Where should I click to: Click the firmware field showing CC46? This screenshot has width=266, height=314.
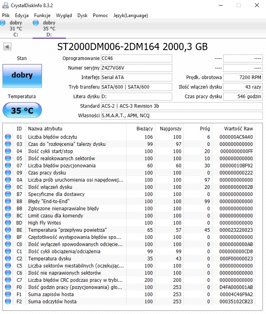coord(137,58)
